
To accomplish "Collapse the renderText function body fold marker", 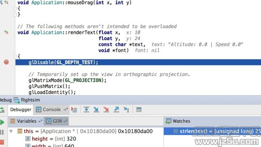I will tap(15, 56).
